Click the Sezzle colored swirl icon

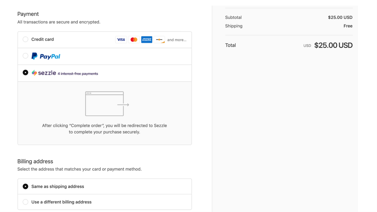click(x=34, y=73)
